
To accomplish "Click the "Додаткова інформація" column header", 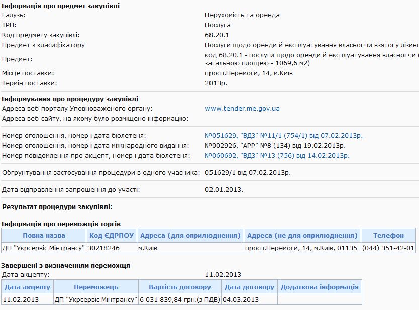I will [x=320, y=287].
